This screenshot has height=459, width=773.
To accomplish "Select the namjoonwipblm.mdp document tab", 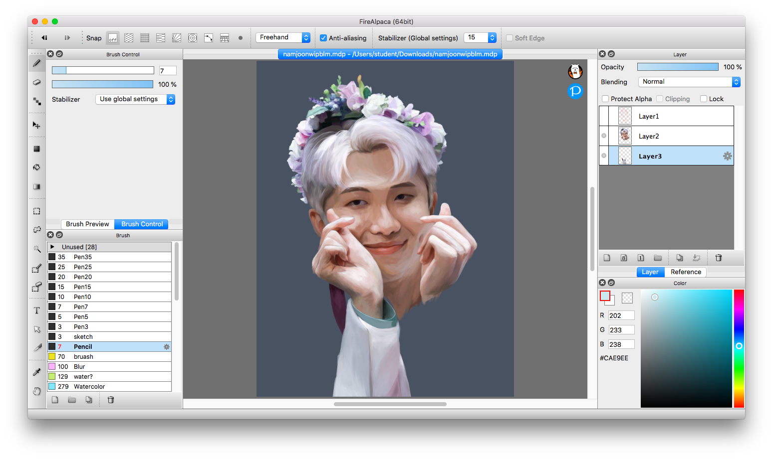I will (x=390, y=54).
